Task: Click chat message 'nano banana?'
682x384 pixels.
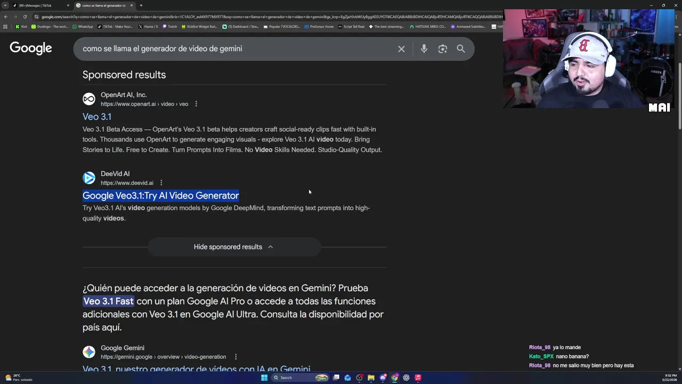Action: [x=572, y=356]
